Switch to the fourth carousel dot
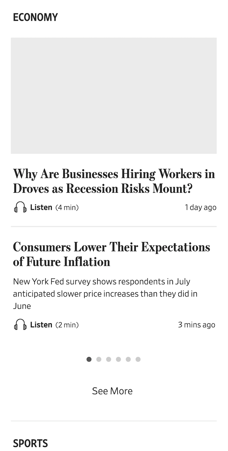228x451 pixels. click(119, 359)
